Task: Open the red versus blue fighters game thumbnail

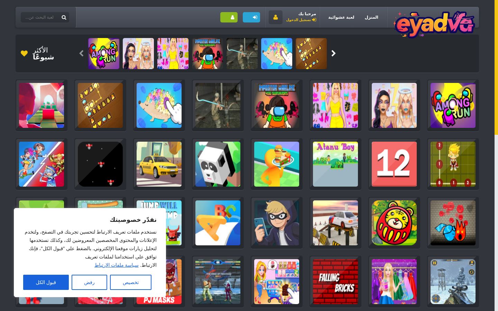Action: (x=41, y=164)
